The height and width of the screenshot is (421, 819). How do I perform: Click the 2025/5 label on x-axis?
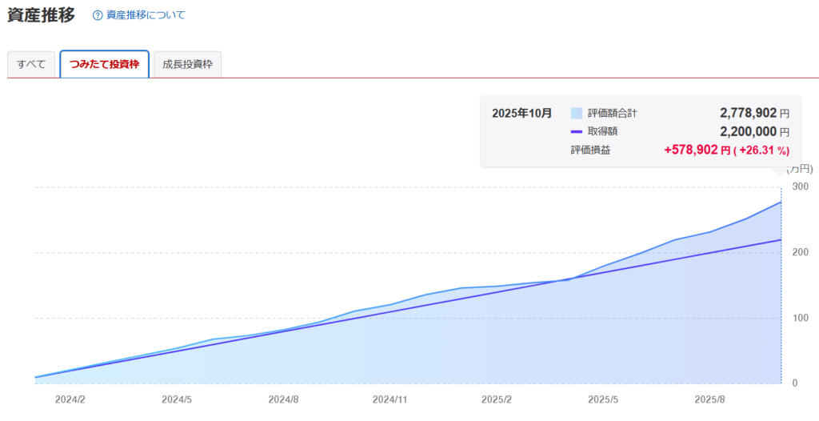coord(602,399)
